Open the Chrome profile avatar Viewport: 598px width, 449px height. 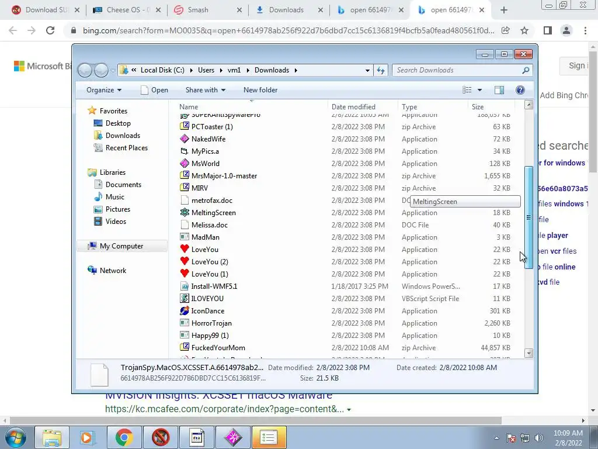tap(566, 30)
